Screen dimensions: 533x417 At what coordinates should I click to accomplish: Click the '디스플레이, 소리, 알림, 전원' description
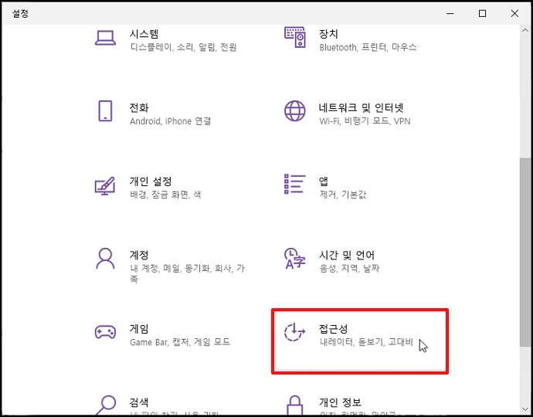(183, 47)
